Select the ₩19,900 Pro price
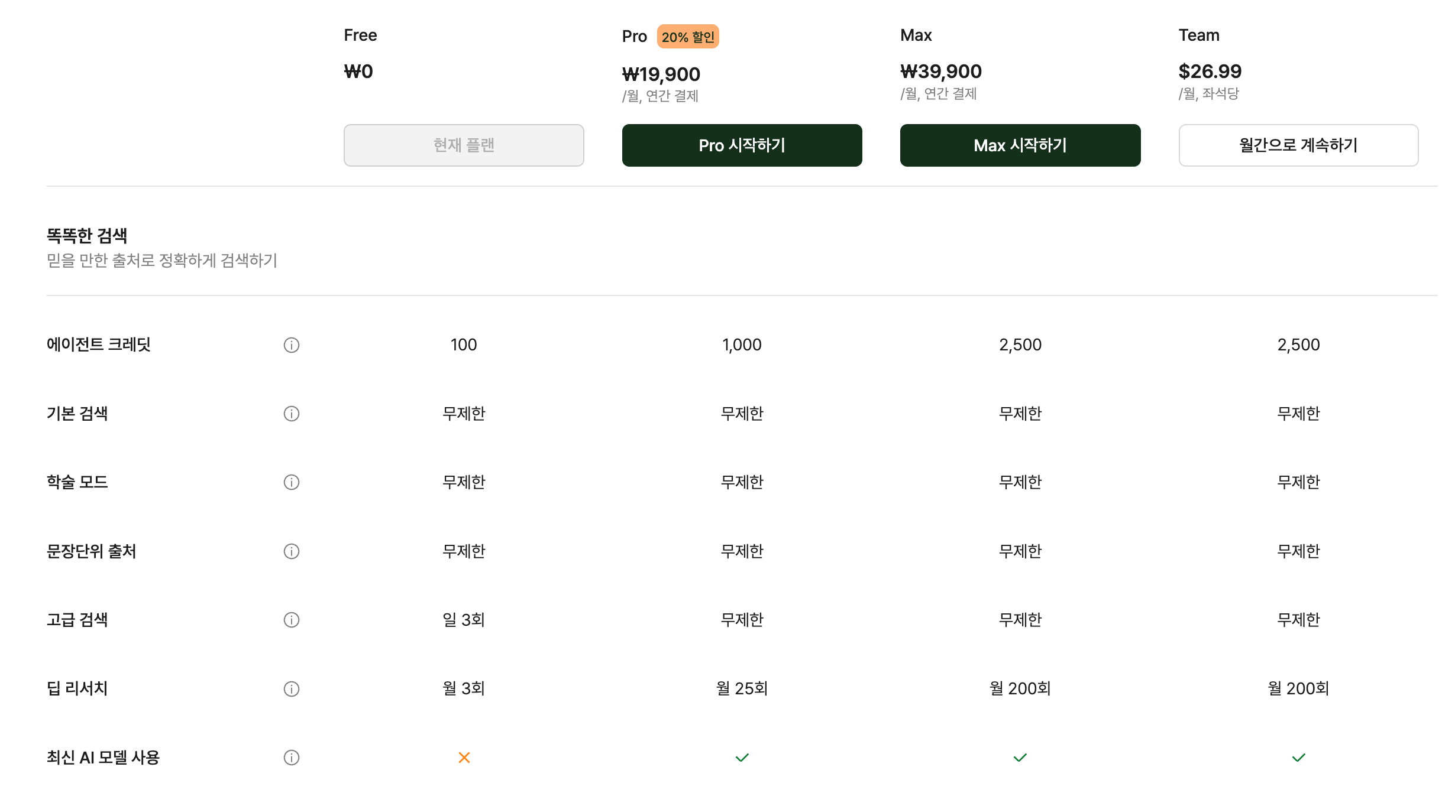 pyautogui.click(x=661, y=74)
